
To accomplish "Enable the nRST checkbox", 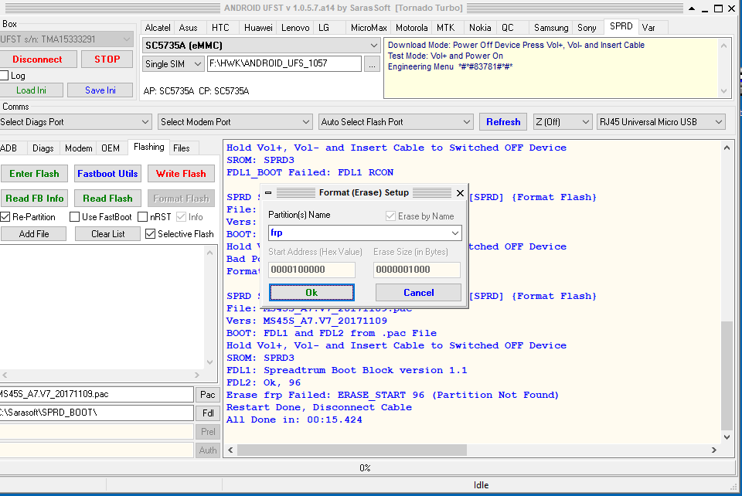I will pyautogui.click(x=142, y=217).
